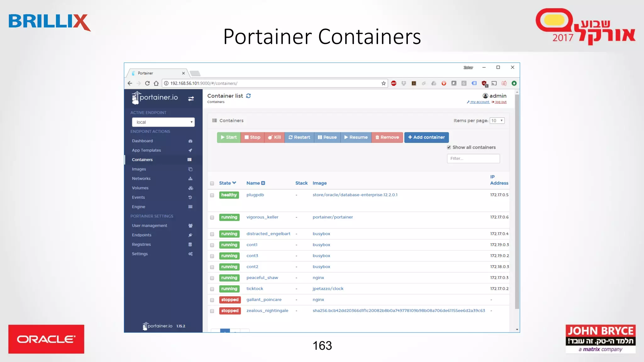Open the Items per page dropdown
The image size is (644, 362).
click(x=497, y=121)
